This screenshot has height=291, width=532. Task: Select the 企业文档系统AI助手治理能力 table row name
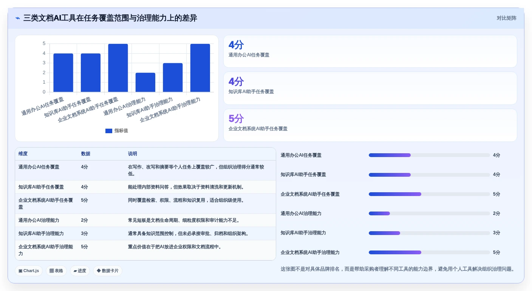click(46, 250)
